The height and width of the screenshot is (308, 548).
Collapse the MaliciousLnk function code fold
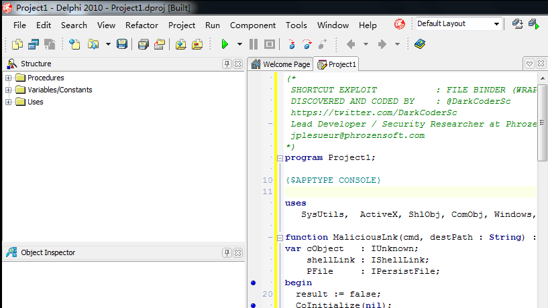[x=280, y=238]
